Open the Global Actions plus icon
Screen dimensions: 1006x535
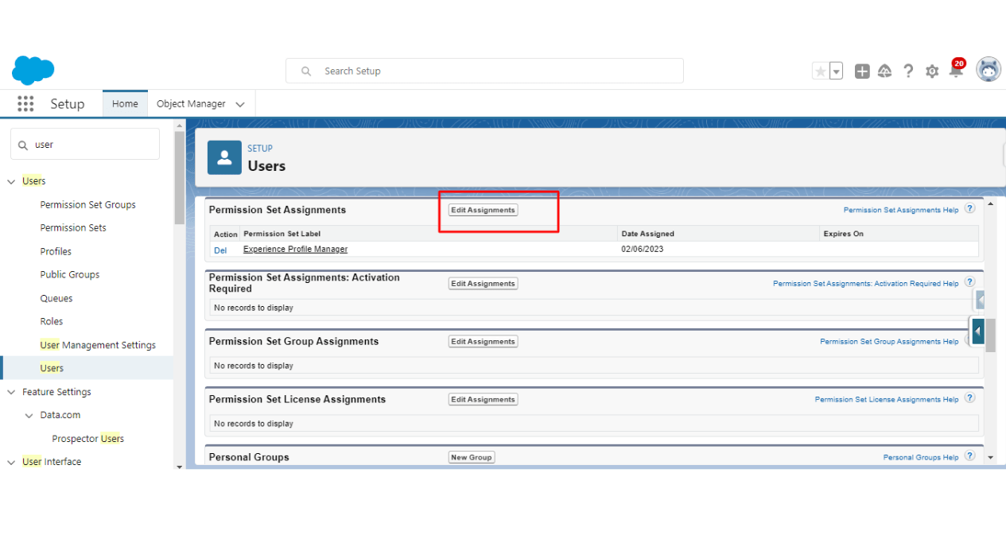point(862,72)
